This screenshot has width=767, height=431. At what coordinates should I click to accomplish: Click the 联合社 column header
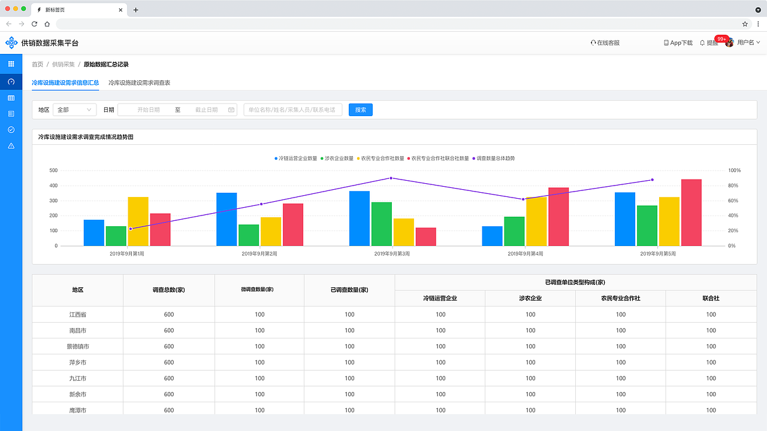711,298
